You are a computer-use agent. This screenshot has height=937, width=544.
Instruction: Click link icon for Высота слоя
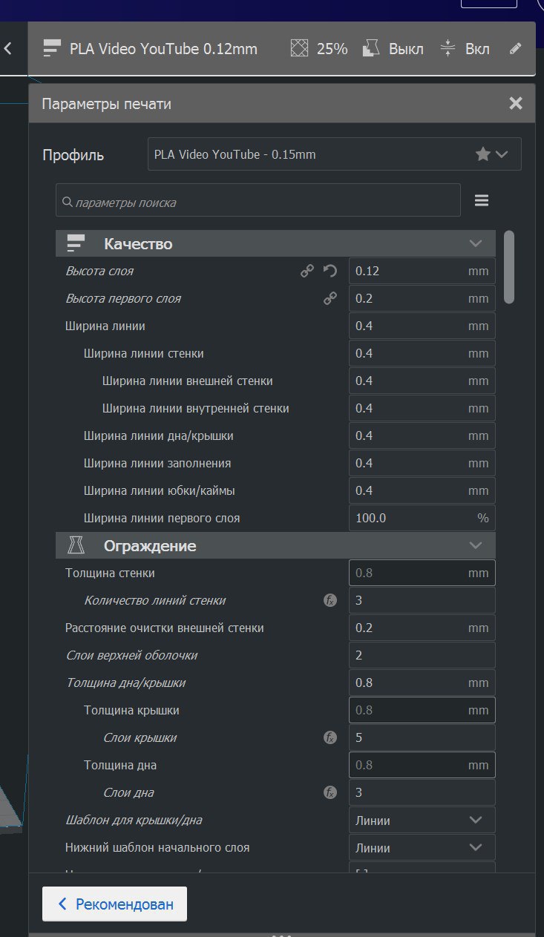(307, 271)
